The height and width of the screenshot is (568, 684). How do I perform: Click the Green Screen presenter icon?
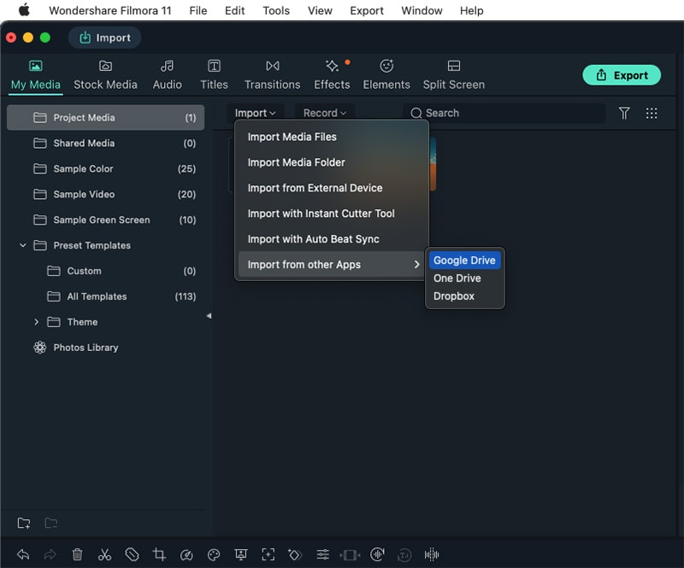pos(241,554)
